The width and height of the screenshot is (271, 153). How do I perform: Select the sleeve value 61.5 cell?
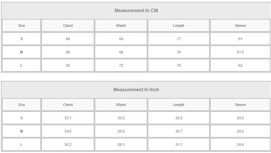tap(240, 52)
